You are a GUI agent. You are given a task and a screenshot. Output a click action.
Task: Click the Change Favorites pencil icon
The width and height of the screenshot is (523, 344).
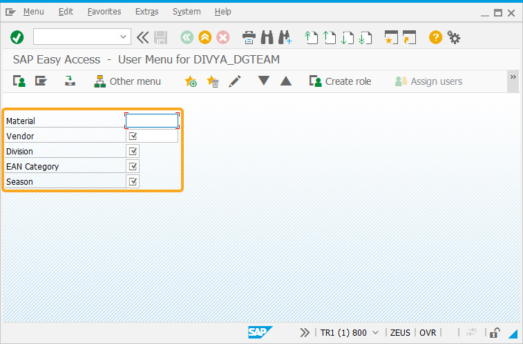coord(235,81)
